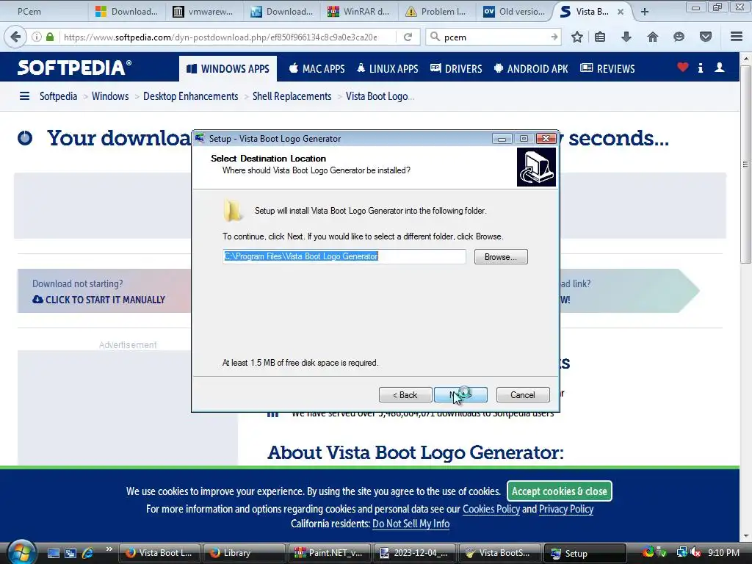Click the < Back button in Setup
This screenshot has height=564, width=752.
(x=405, y=394)
